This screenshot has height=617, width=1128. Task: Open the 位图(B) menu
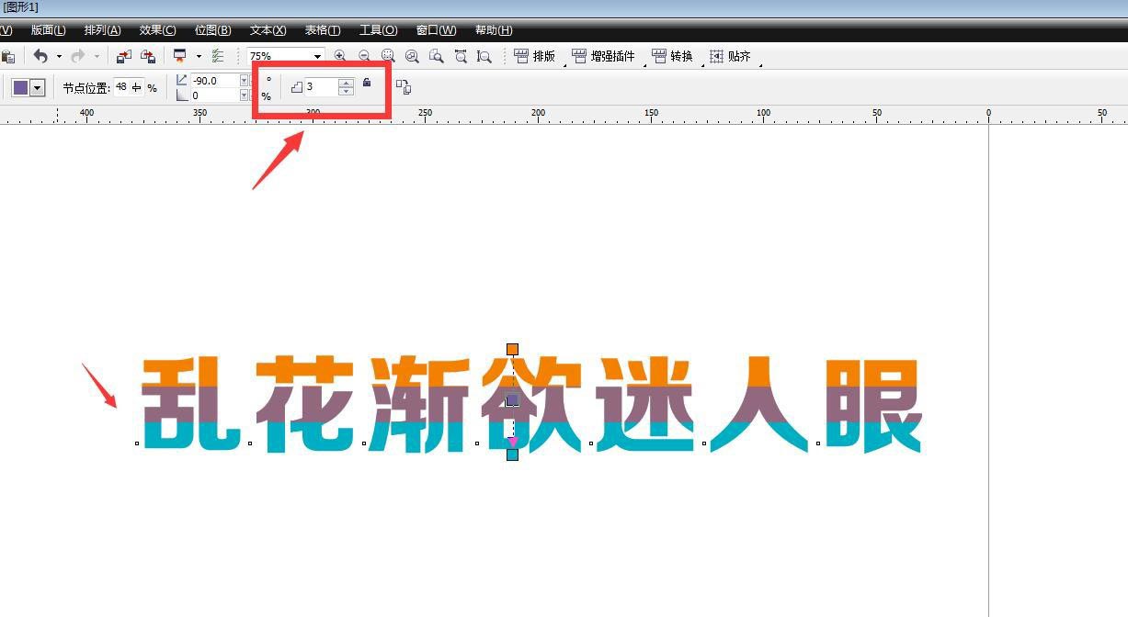click(211, 29)
